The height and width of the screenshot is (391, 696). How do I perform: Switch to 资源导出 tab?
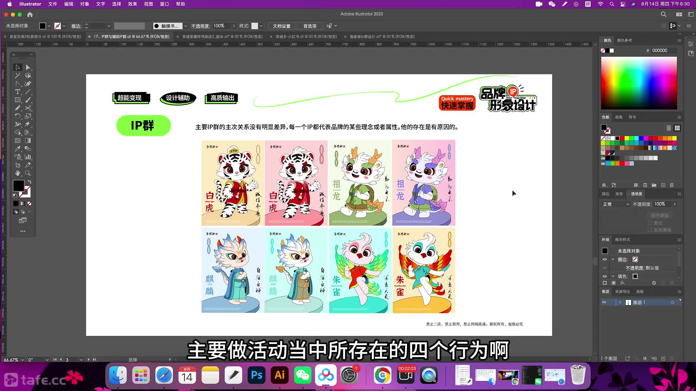622,291
